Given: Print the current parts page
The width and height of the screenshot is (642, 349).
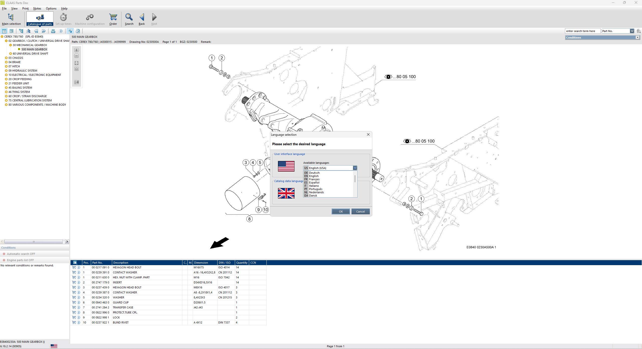Looking at the screenshot, I should click(53, 31).
